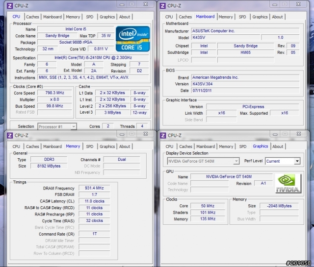This screenshot has width=314, height=267.
Task: Minimize the CPU tab CPU-Z window
Action: (122, 4)
